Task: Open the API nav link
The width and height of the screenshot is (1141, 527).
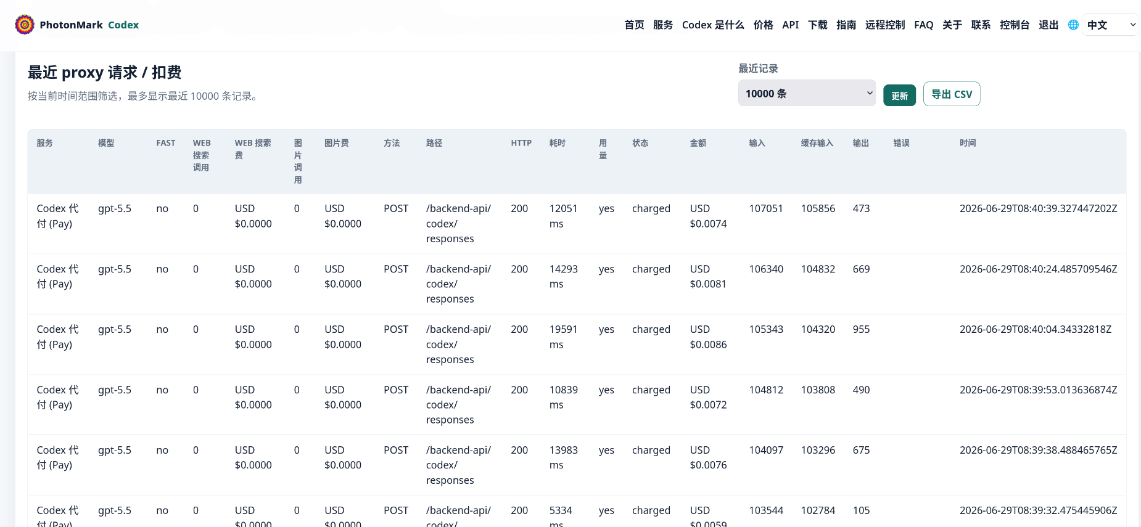Action: tap(790, 25)
